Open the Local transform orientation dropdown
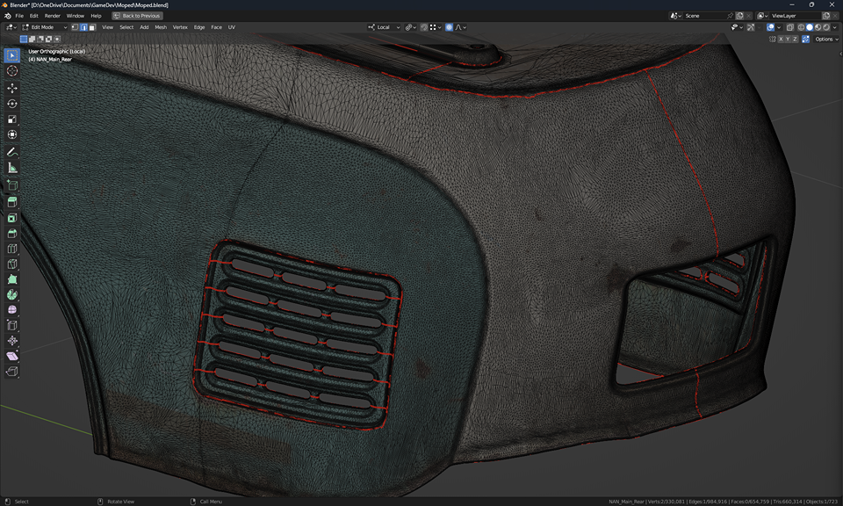The height and width of the screenshot is (506, 843). pos(383,27)
